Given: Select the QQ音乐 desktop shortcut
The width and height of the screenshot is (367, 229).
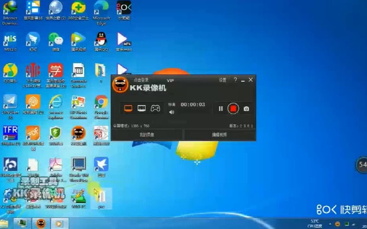Looking at the screenshot, I should tap(10, 73).
